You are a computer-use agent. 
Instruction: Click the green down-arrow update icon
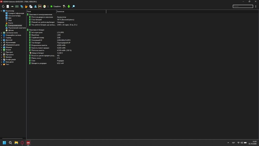[69, 6]
